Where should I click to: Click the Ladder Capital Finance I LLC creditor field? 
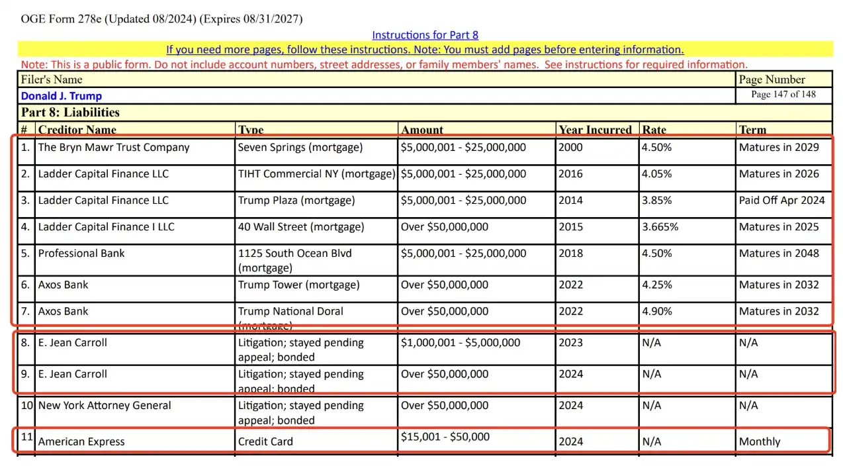pyautogui.click(x=107, y=227)
